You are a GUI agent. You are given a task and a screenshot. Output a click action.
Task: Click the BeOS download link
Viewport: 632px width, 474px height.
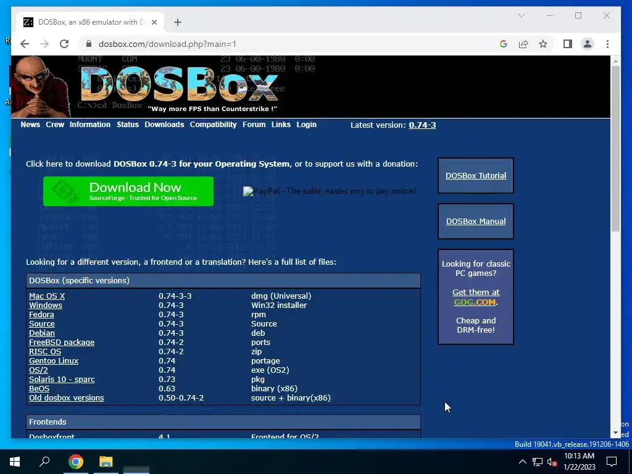coord(39,389)
